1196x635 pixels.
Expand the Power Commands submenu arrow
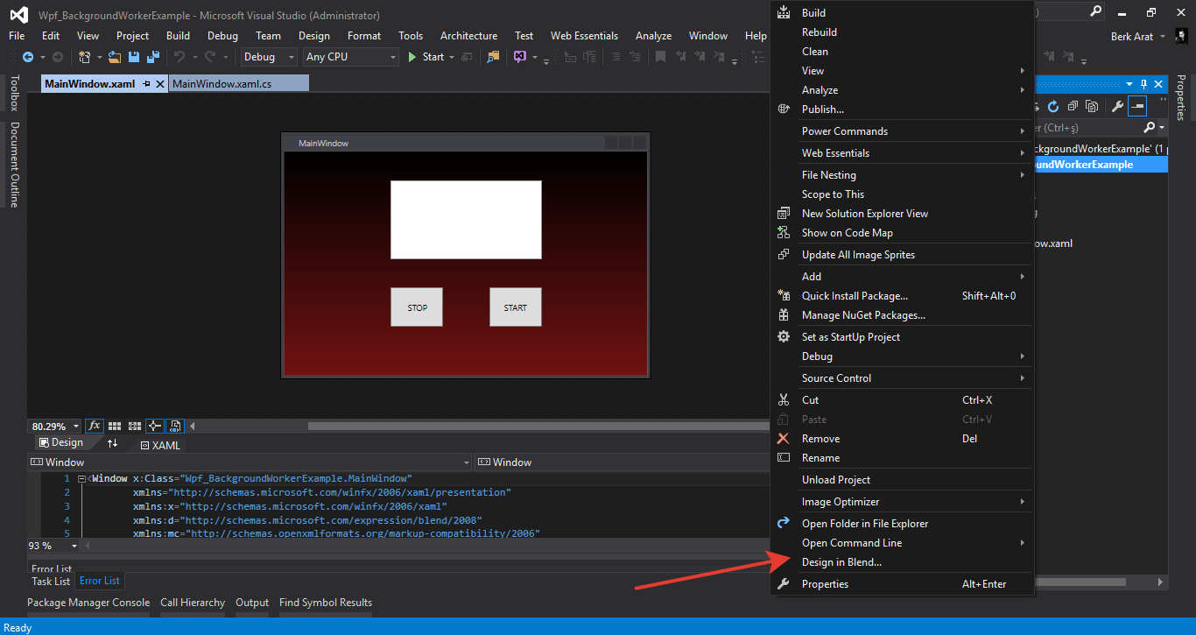tap(1022, 131)
